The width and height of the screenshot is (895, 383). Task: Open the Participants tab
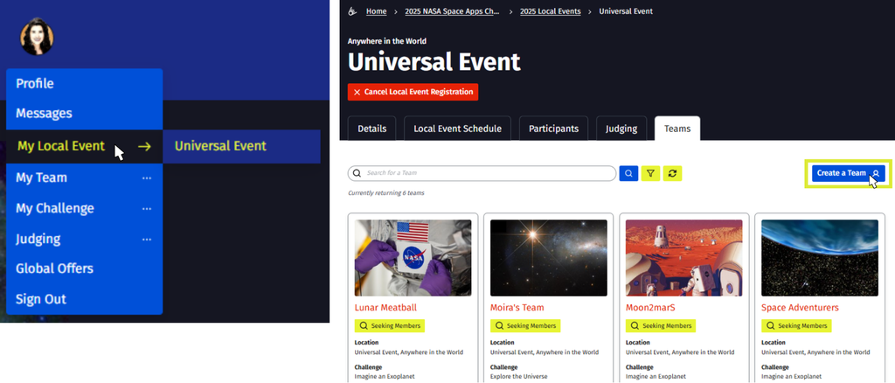click(x=553, y=129)
